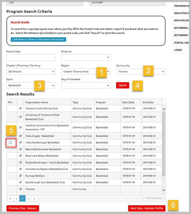Click here to show or hide more instructions
Screen dimensions: 191x214
pyautogui.click(x=38, y=39)
